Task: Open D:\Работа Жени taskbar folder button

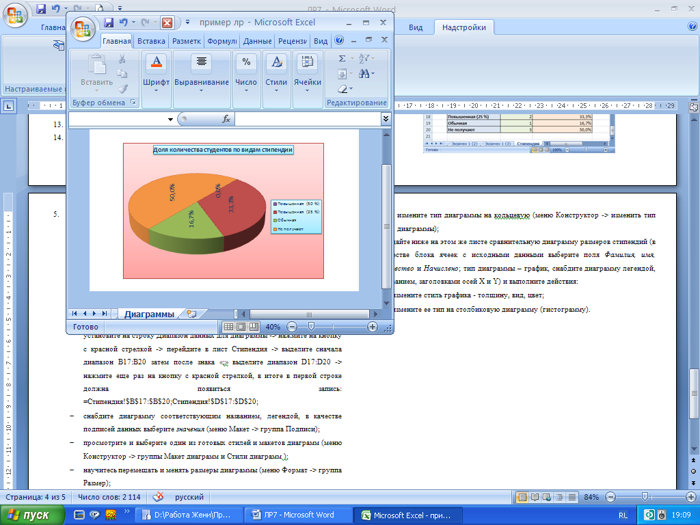Action: 189,515
